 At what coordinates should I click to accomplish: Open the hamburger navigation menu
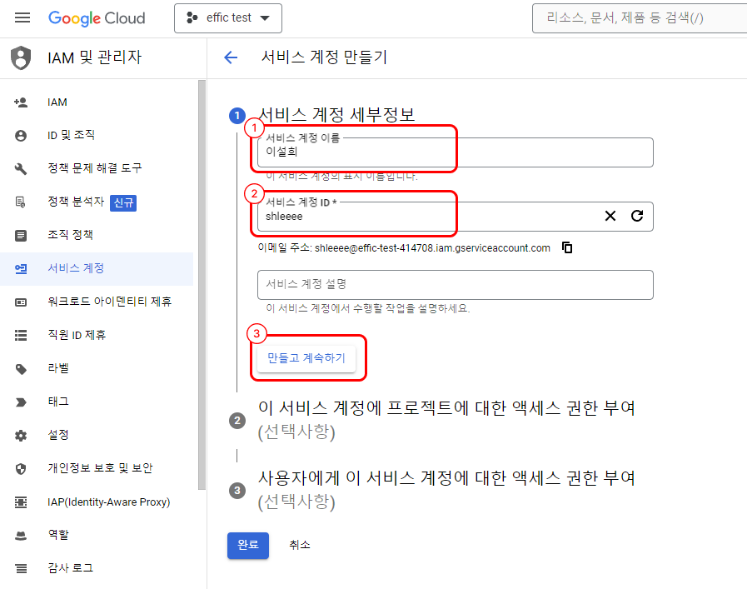coord(22,17)
